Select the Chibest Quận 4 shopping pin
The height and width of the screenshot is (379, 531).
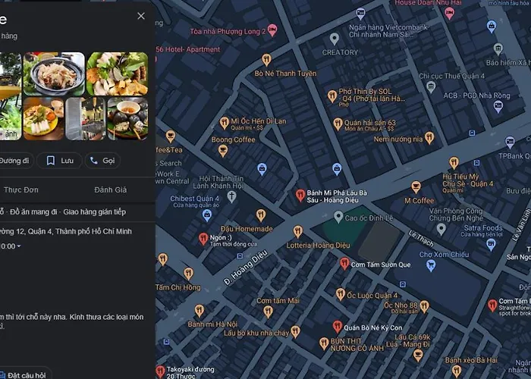click(207, 215)
